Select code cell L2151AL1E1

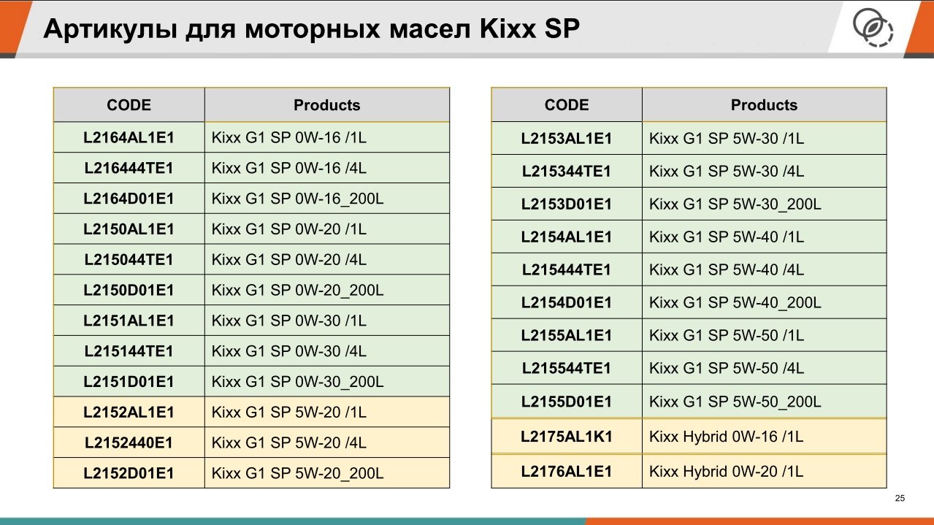point(129,321)
